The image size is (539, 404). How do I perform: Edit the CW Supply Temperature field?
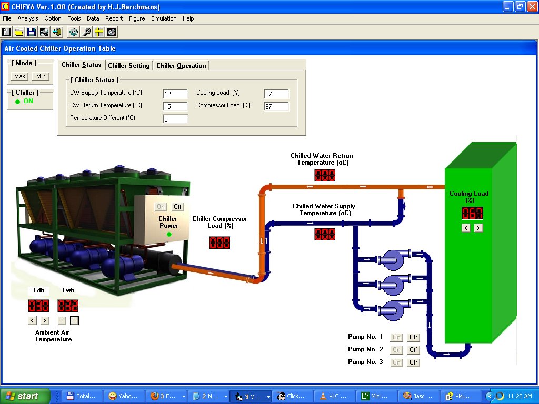coord(175,94)
